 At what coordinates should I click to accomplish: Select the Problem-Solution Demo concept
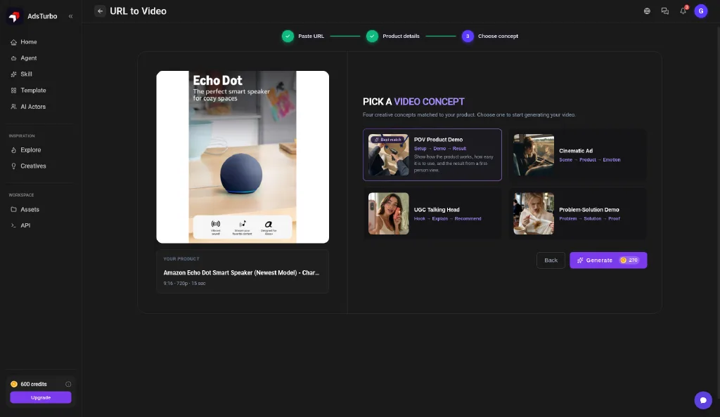point(577,213)
